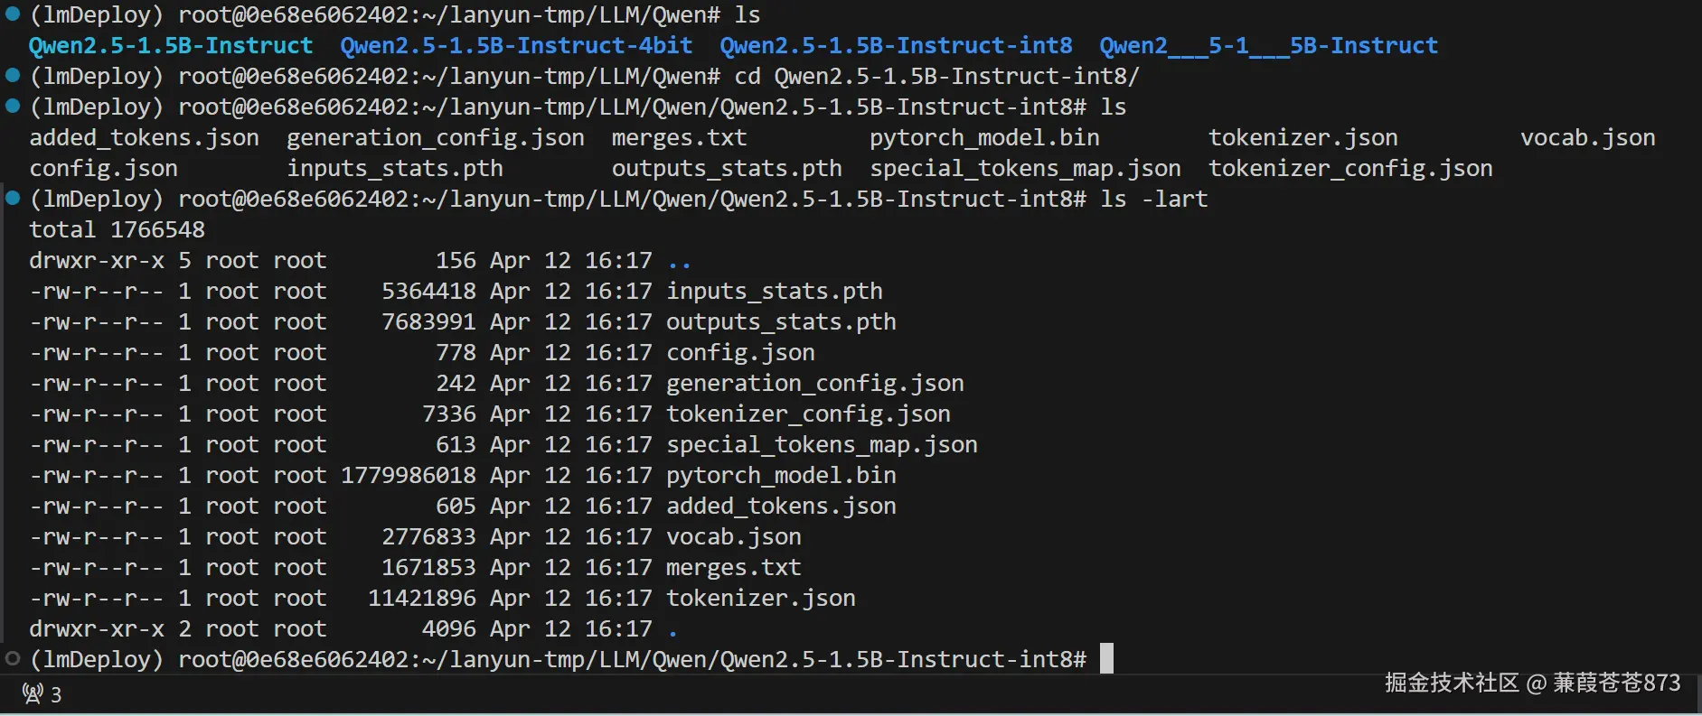Click merges.txt in the detailed file listing
Viewport: 1702px width, 716px height.
(733, 567)
